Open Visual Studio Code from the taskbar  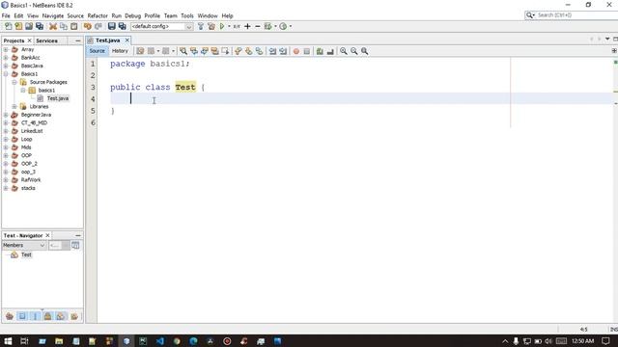click(159, 341)
